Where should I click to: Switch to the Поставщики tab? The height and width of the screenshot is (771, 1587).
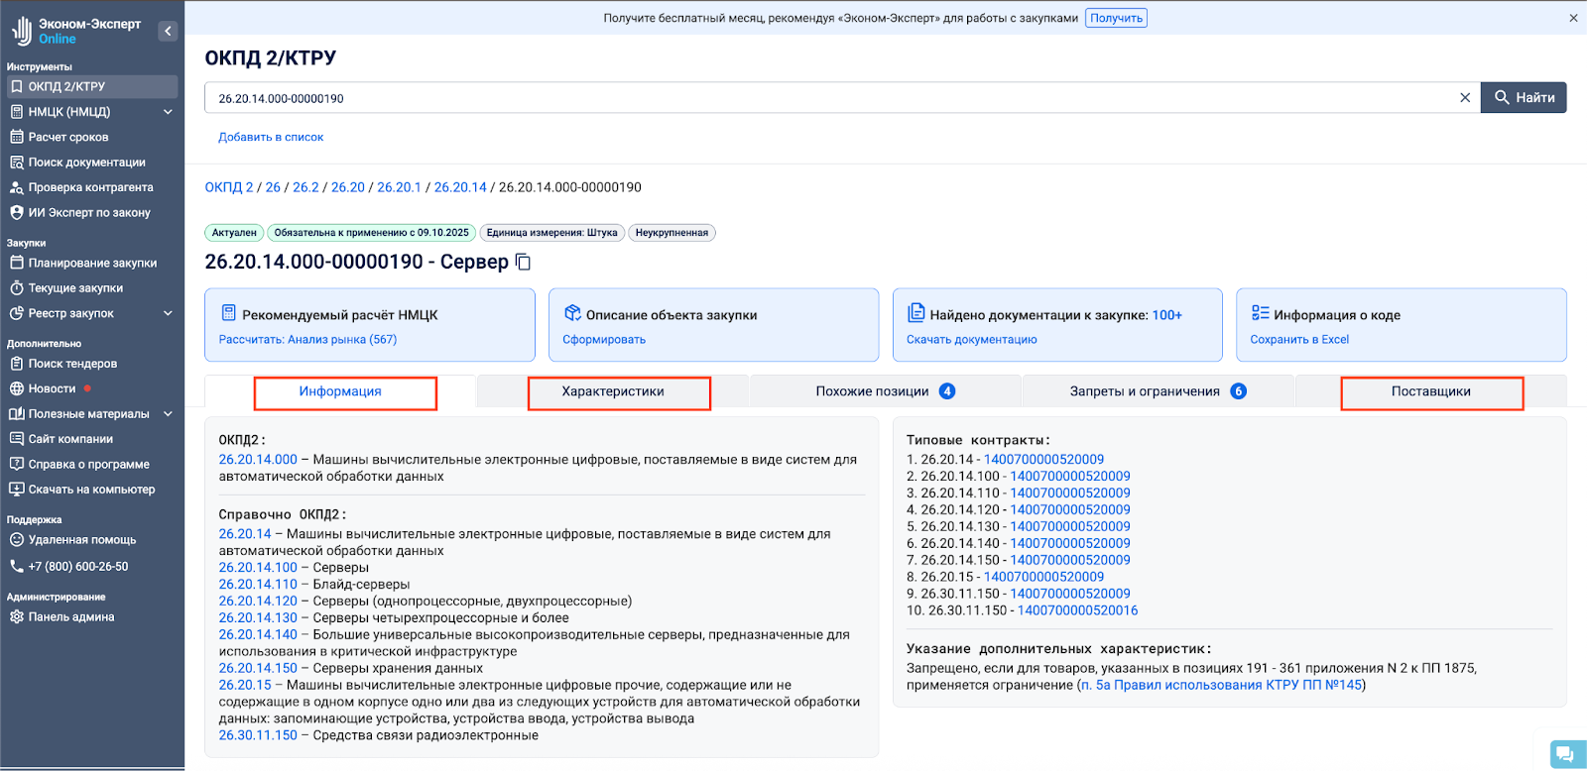point(1430,391)
